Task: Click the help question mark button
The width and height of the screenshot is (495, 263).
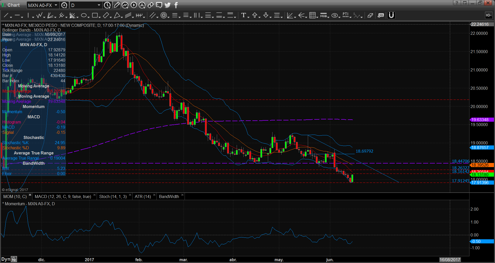Action: pyautogui.click(x=457, y=3)
